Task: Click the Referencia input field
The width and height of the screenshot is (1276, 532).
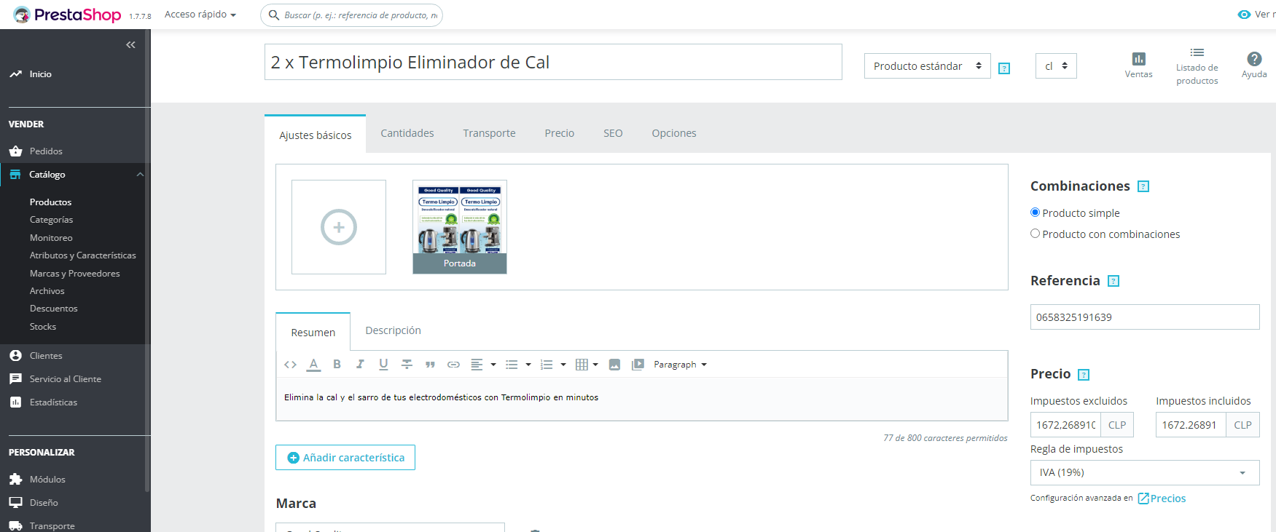Action: tap(1145, 317)
